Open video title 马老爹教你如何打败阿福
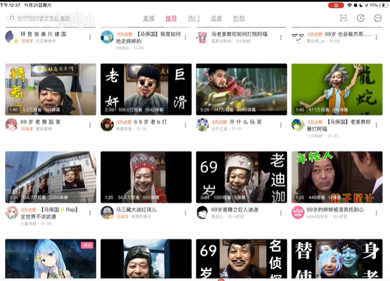 coord(239,34)
